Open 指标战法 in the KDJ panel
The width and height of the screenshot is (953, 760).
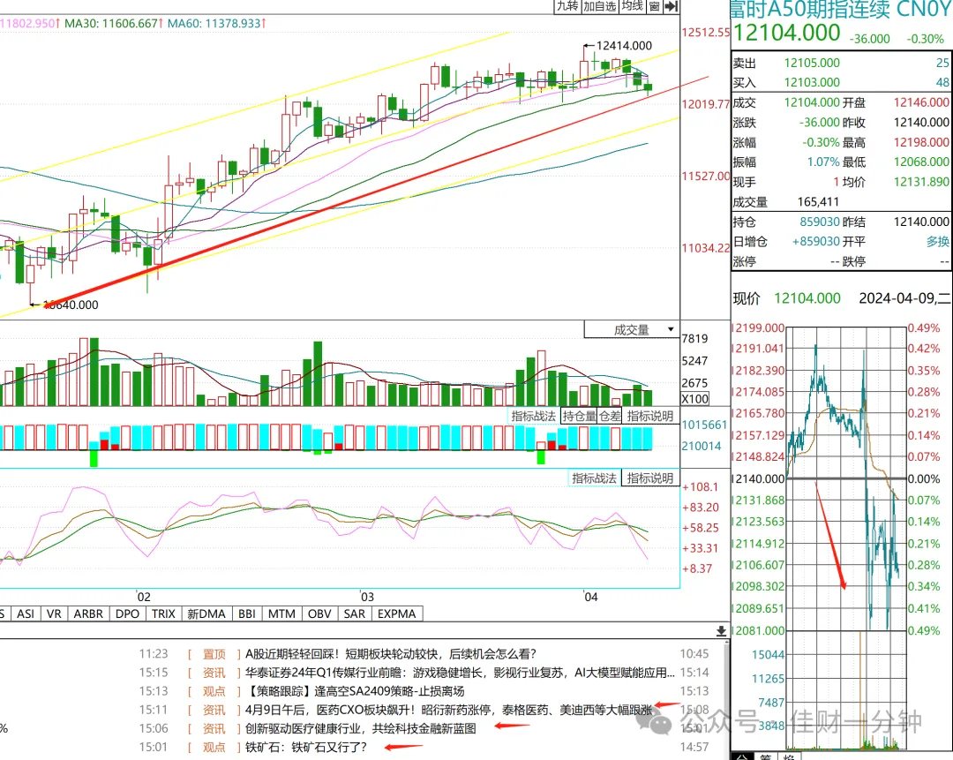[x=595, y=478]
